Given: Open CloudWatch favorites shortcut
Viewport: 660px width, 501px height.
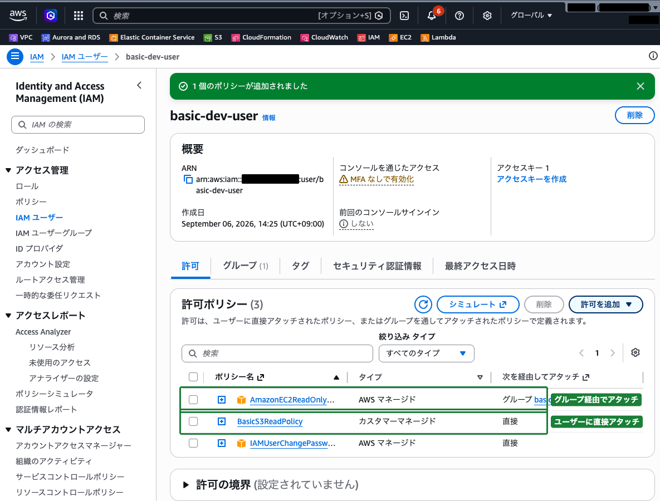Looking at the screenshot, I should (324, 37).
